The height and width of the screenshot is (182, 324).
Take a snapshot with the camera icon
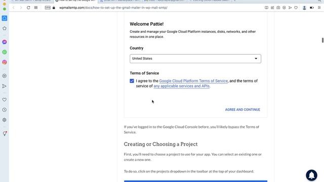278,8
